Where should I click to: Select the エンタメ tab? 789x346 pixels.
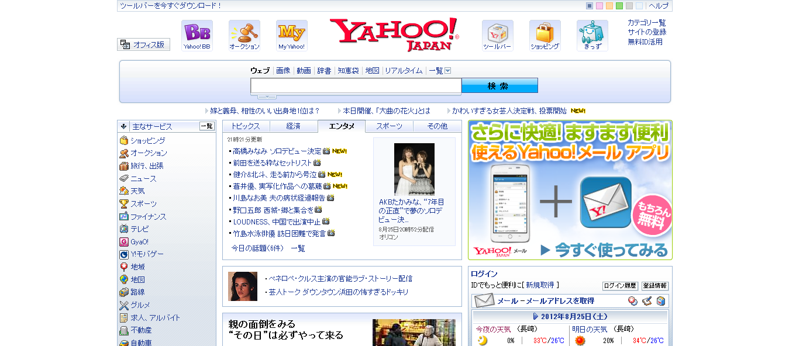342,126
